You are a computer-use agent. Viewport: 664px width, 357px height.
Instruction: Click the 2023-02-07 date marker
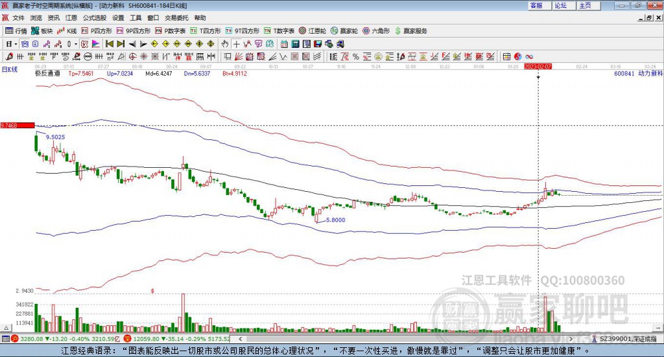[538, 66]
